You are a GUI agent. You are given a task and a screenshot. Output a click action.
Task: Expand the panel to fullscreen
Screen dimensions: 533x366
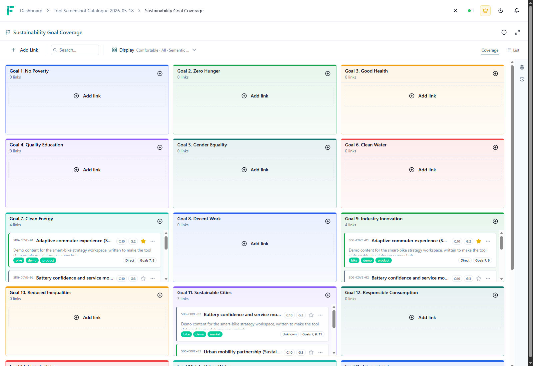coord(517,32)
